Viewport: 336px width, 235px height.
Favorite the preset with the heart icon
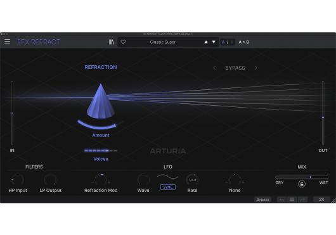(123, 42)
